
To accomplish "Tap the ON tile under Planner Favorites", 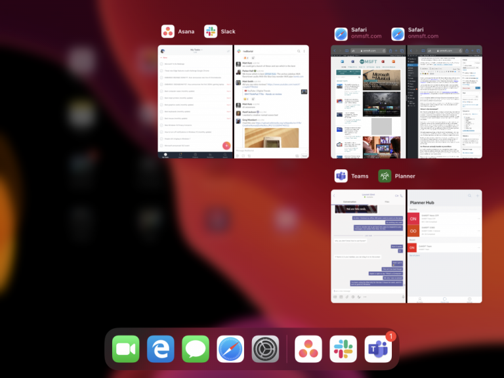I will click(413, 219).
